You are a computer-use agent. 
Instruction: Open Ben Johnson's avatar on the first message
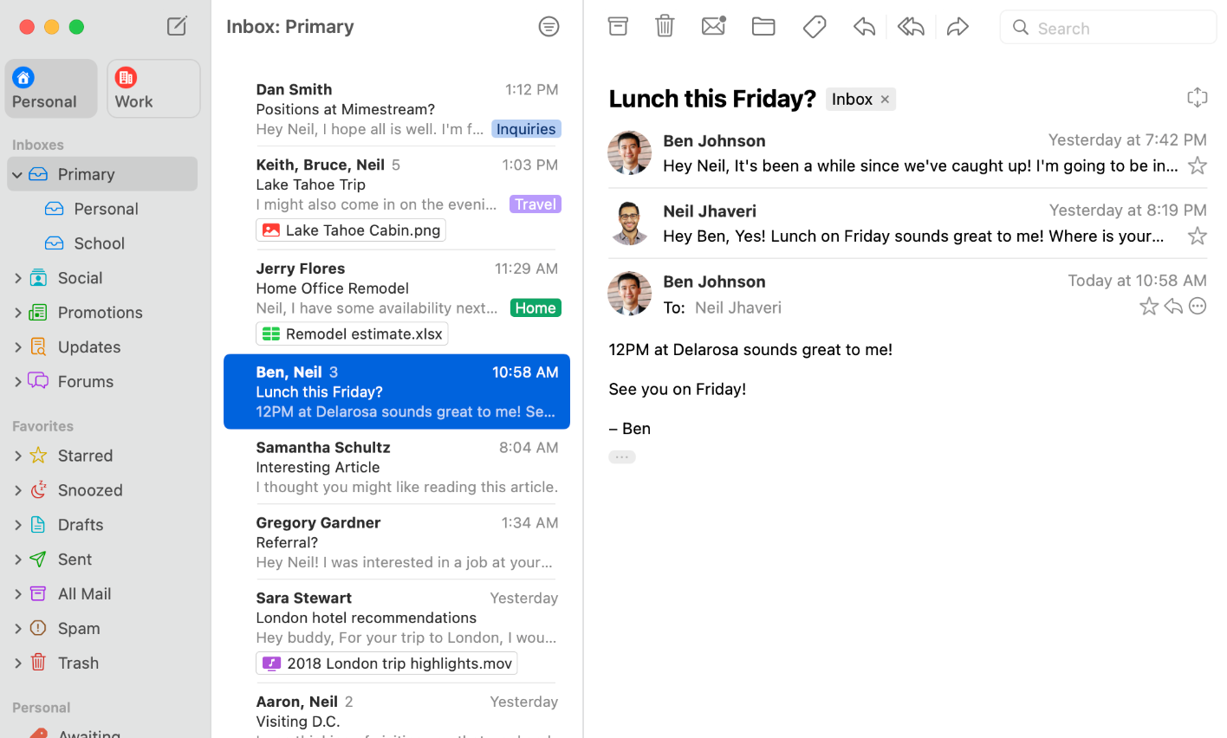(630, 152)
